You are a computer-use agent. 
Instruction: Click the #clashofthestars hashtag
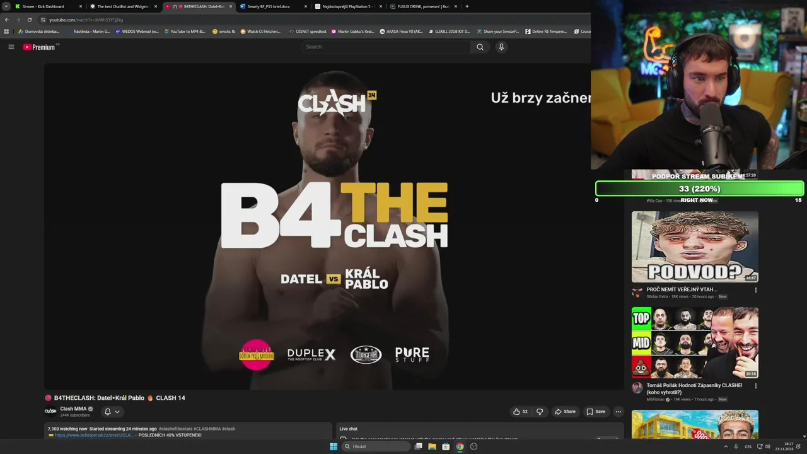tap(175, 429)
